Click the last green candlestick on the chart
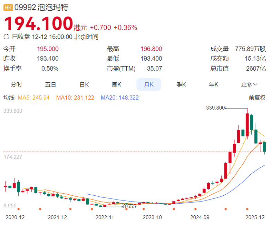This screenshot has width=271, height=226. pos(264,147)
